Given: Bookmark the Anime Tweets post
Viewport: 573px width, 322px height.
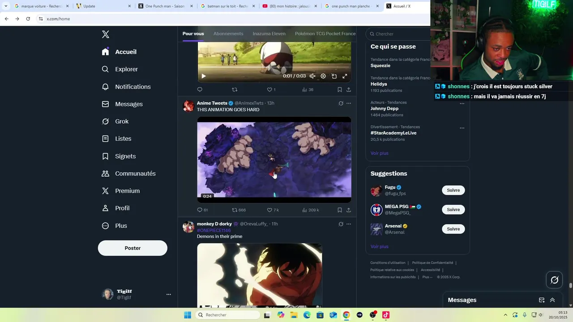Looking at the screenshot, I should (340, 210).
